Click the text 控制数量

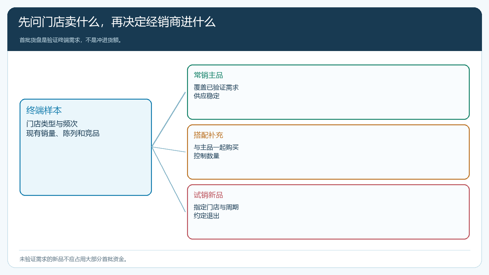(x=207, y=156)
